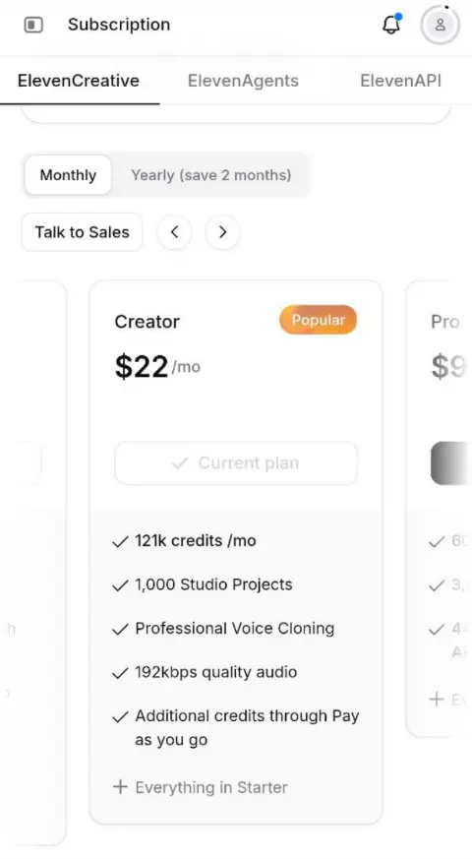Show next plan with right chevron
This screenshot has width=472, height=859.
222,232
